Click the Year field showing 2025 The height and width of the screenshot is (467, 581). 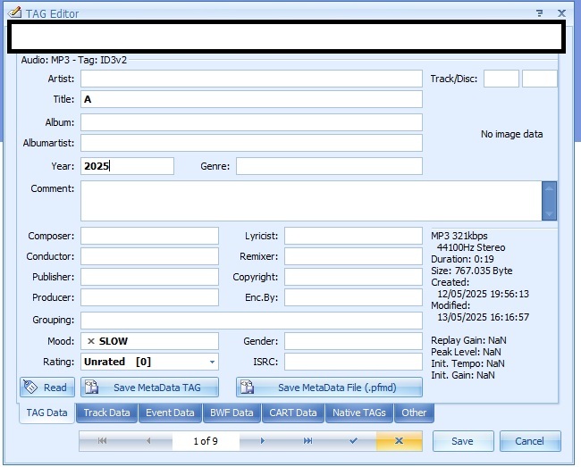[x=127, y=166]
